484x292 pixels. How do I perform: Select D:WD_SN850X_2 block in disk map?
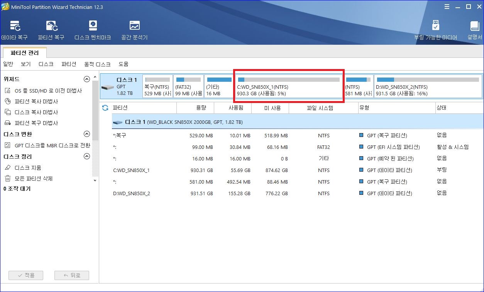pos(428,86)
